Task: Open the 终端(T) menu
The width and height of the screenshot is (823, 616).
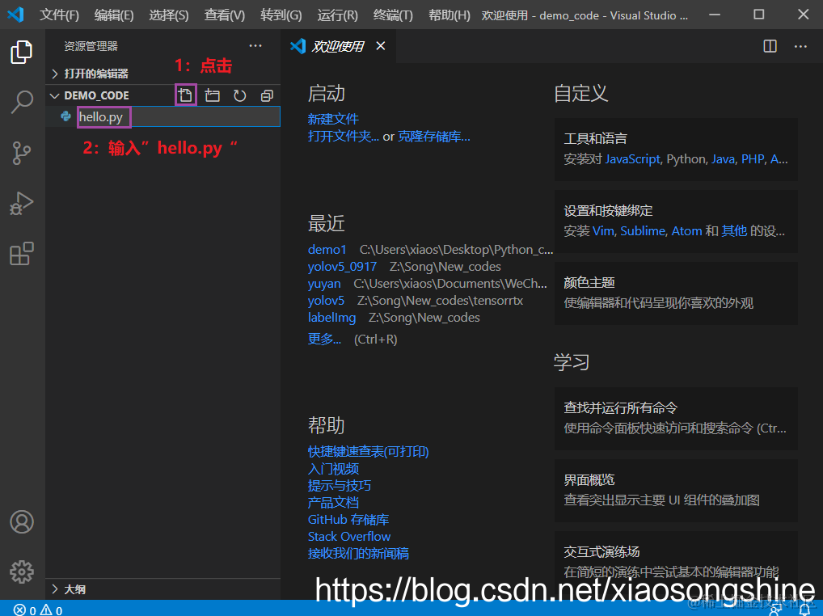Action: coord(393,15)
